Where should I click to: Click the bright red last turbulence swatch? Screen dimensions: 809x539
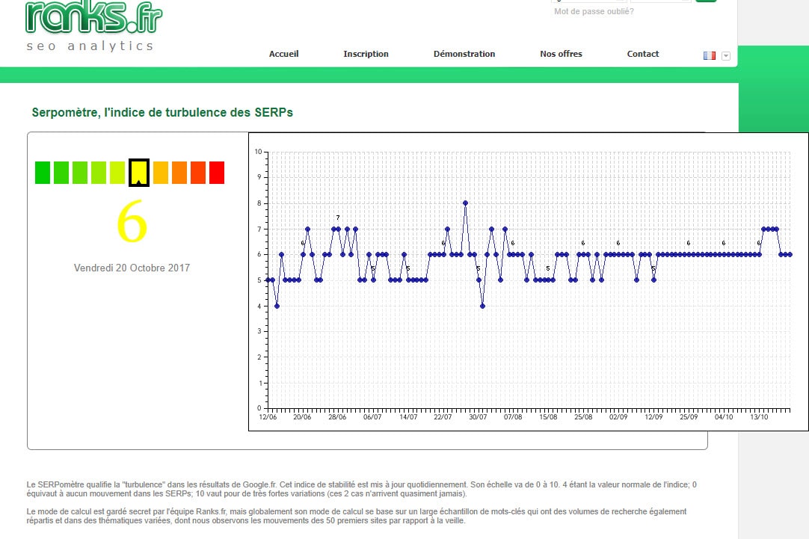click(x=217, y=172)
